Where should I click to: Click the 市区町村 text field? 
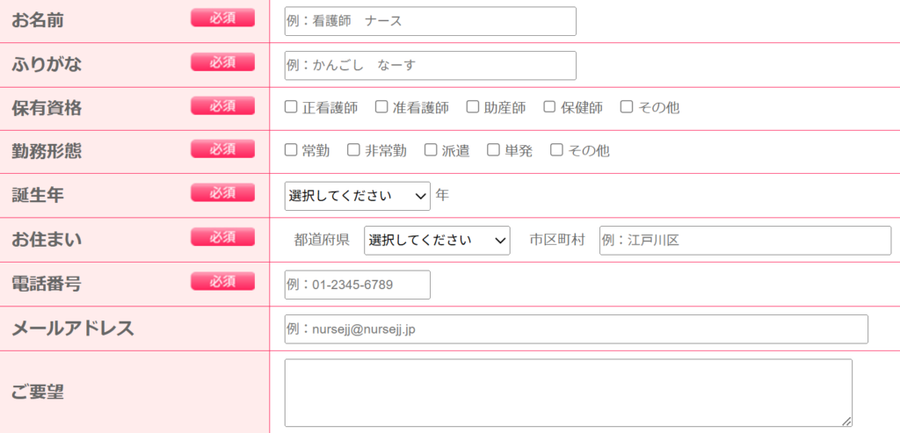click(744, 240)
